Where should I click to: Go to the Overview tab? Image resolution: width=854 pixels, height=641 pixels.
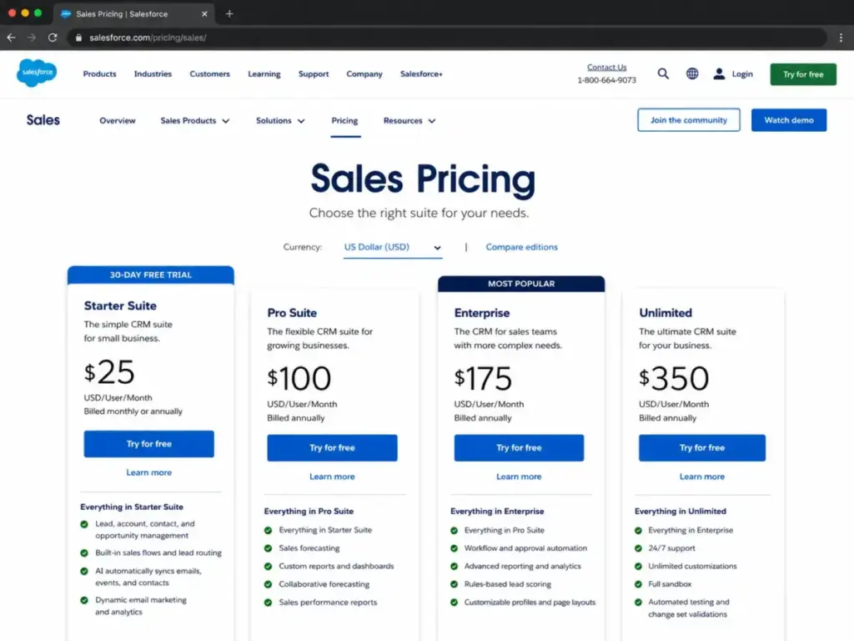117,120
